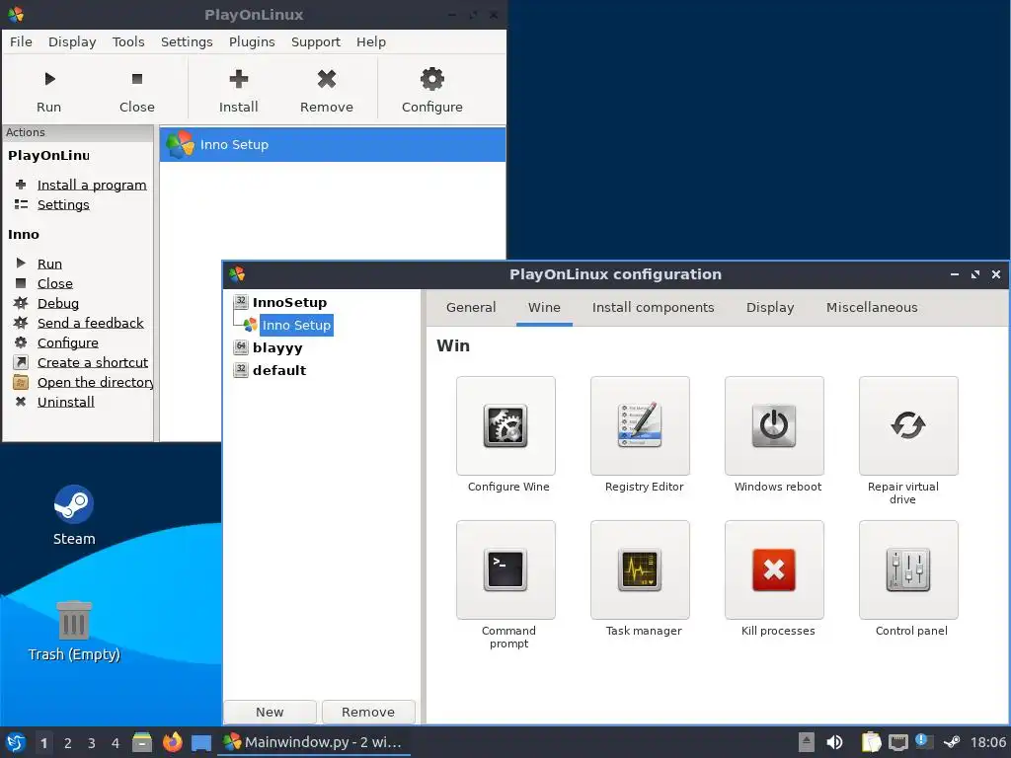Click Remove in main toolbar

[326, 90]
